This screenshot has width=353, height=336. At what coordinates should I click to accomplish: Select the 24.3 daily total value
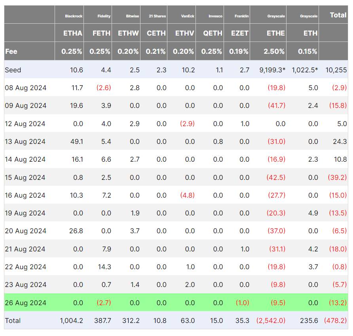point(340,142)
